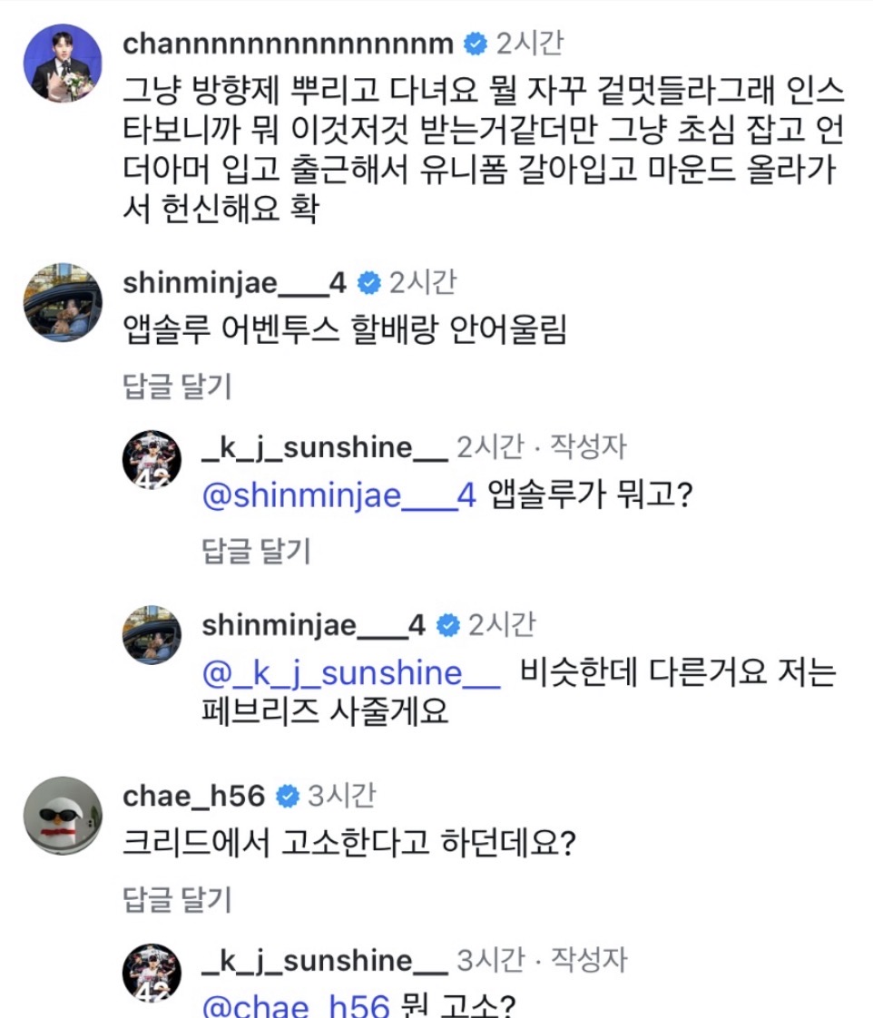Tap 답글 달기 under the 크리드에서 고소한다고 comment
The image size is (873, 1018).
point(177,899)
